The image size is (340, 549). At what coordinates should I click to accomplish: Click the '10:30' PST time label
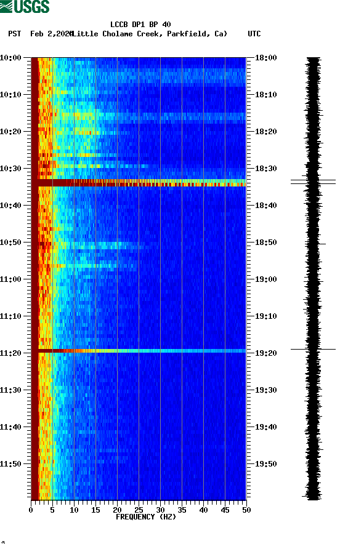tap(11, 169)
